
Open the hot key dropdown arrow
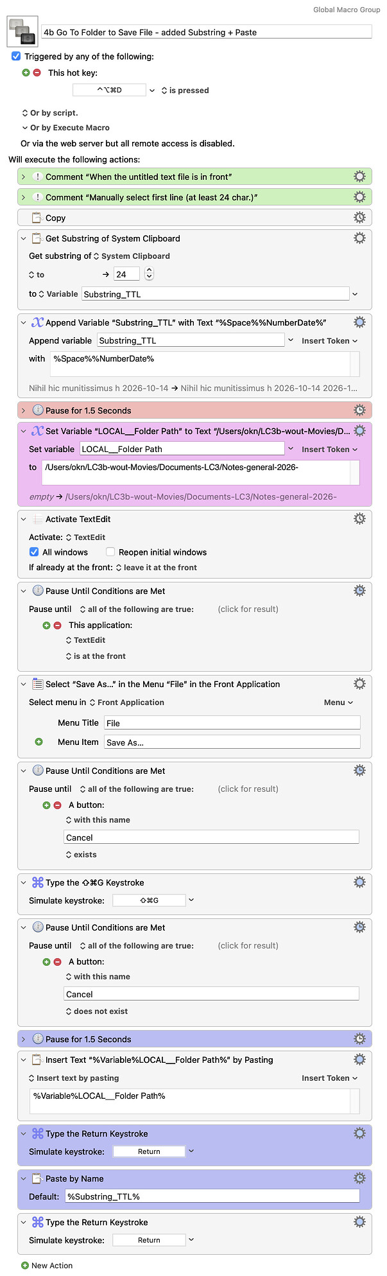[x=152, y=91]
